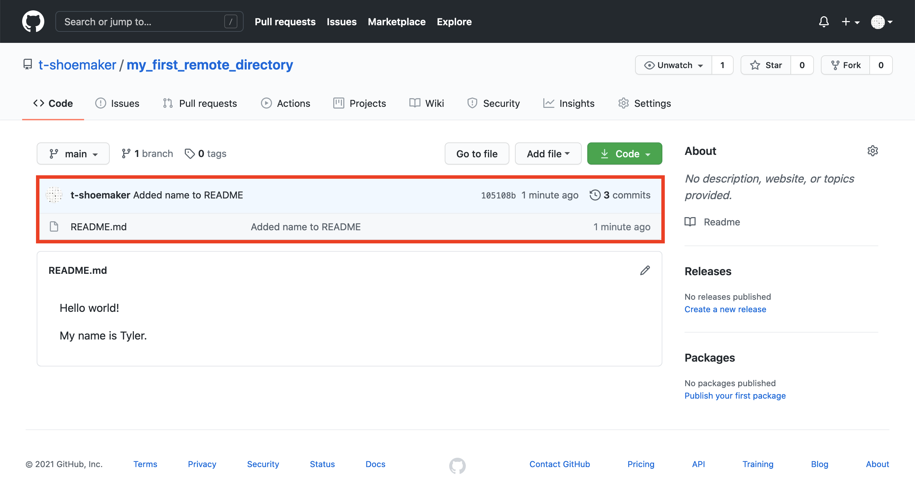Open the Training footer link
The height and width of the screenshot is (493, 915).
(758, 464)
